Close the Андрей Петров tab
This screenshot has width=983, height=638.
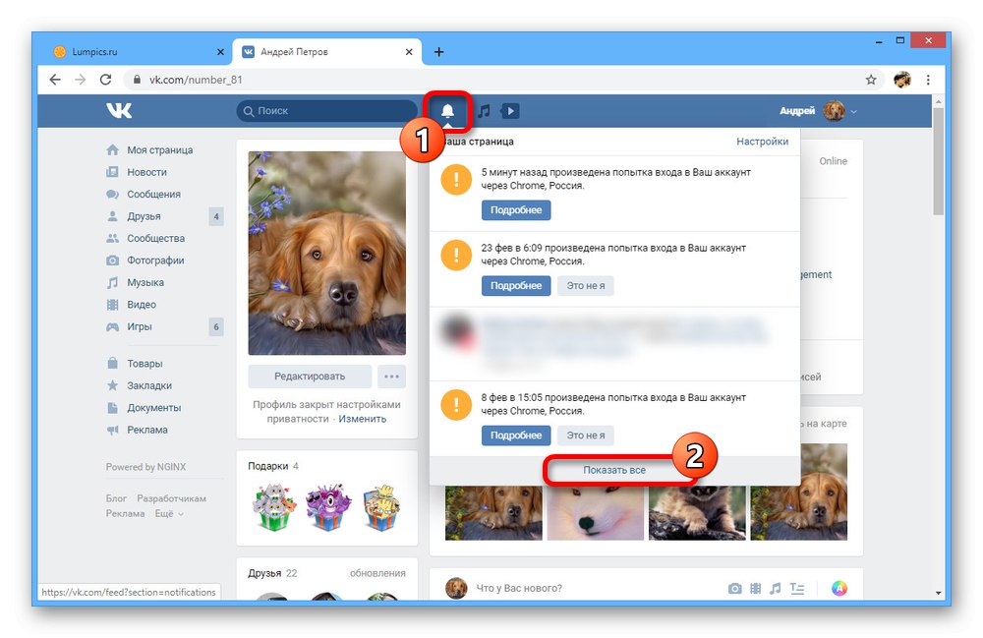[x=409, y=52]
